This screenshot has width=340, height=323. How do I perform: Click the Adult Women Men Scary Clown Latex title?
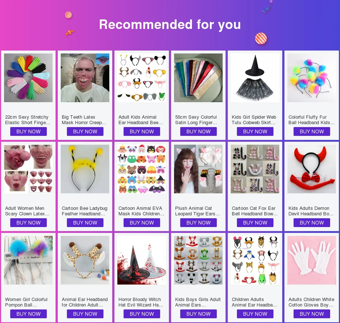(27, 211)
